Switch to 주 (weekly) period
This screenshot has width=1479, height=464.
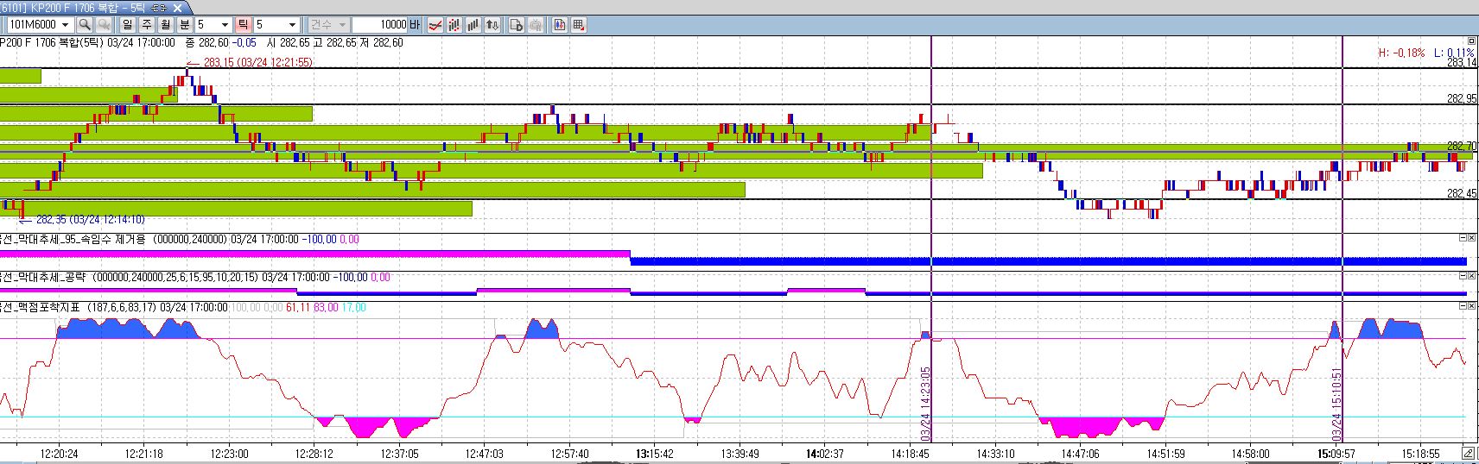coord(147,25)
